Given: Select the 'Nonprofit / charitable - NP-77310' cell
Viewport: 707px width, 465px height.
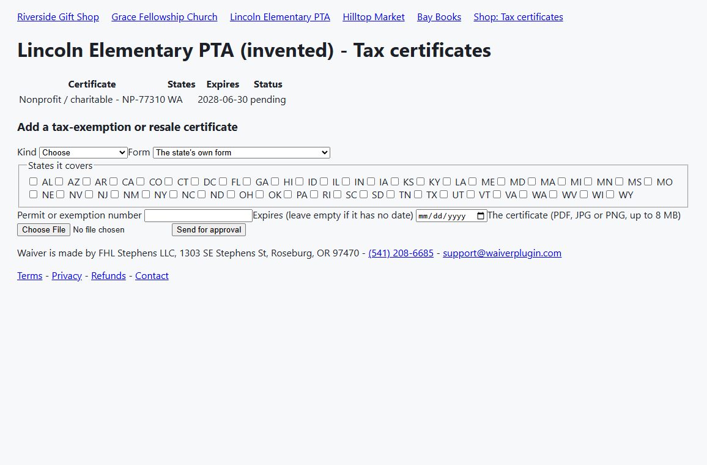Looking at the screenshot, I should click(x=92, y=100).
